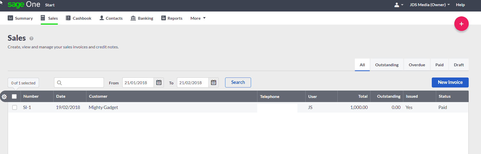This screenshot has height=154, width=481.
Task: Open the To date calendar picker
Action: click(x=213, y=83)
